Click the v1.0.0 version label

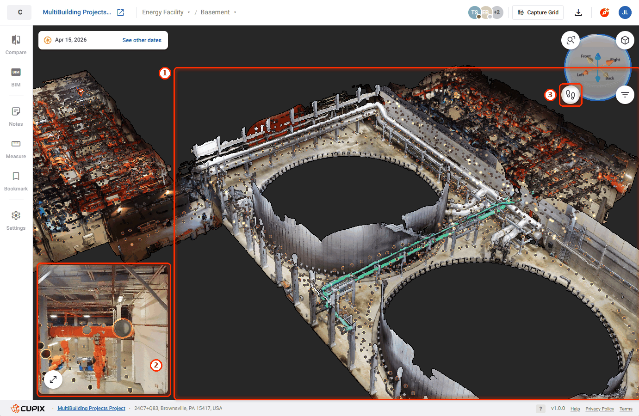point(558,409)
